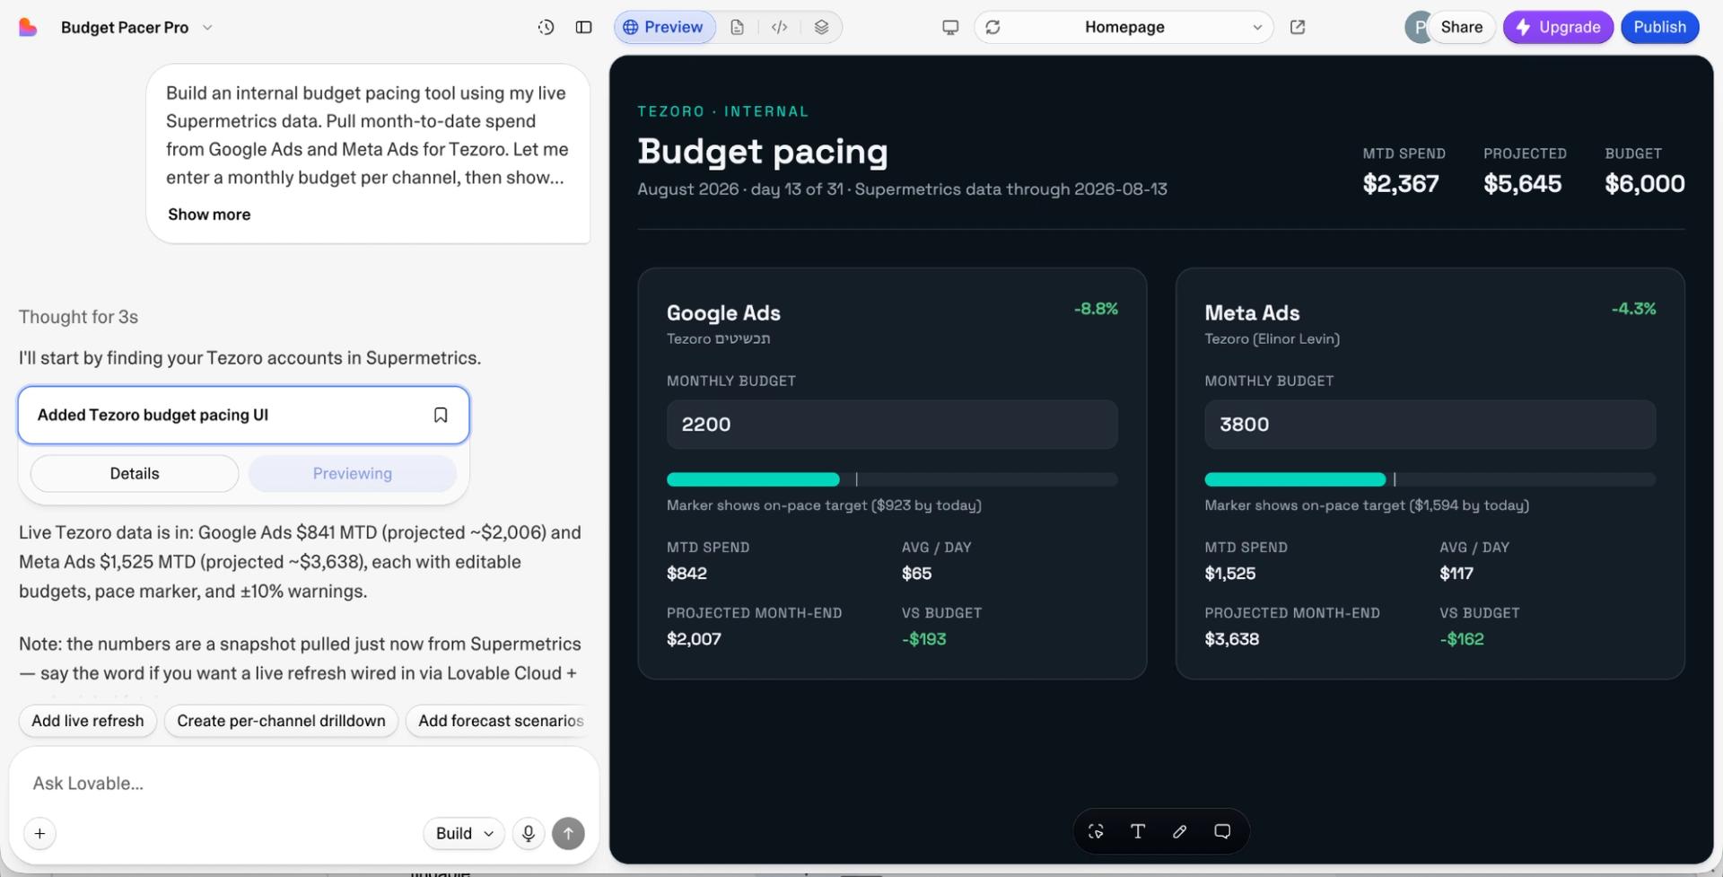Click the Share button
The image size is (1723, 877).
pos(1461,27)
